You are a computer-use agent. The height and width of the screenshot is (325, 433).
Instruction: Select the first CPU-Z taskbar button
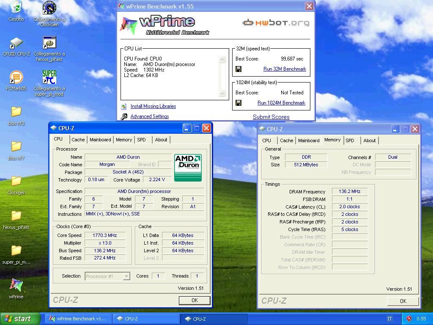pyautogui.click(x=147, y=319)
